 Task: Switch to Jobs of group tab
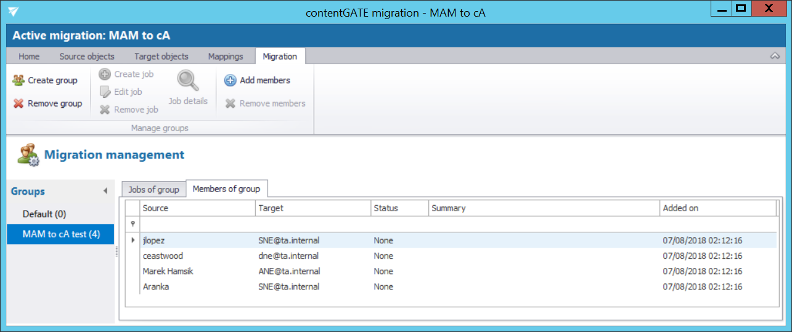tap(153, 189)
